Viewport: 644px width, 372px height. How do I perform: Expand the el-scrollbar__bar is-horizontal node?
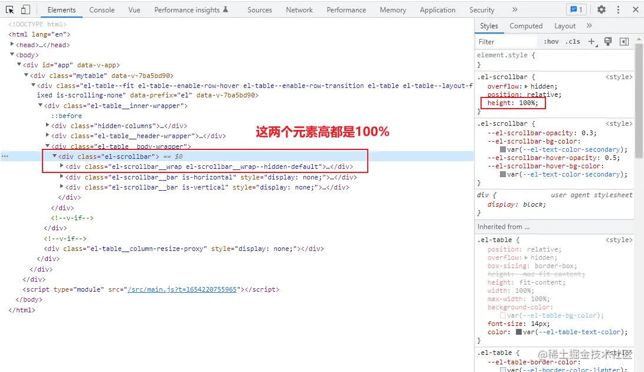pyautogui.click(x=61, y=177)
